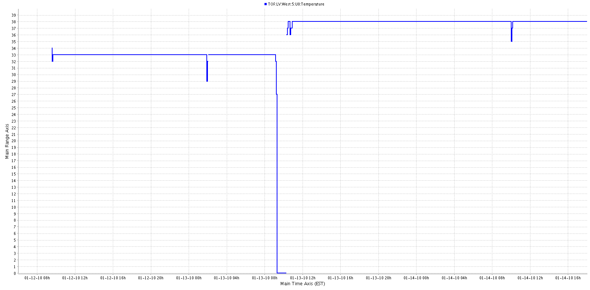Click the 'Main Range Axis' vertical label
Screen dimensions: 590x290
7,141
